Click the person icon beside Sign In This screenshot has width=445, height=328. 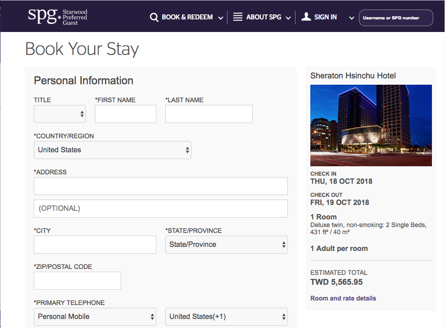click(x=306, y=17)
